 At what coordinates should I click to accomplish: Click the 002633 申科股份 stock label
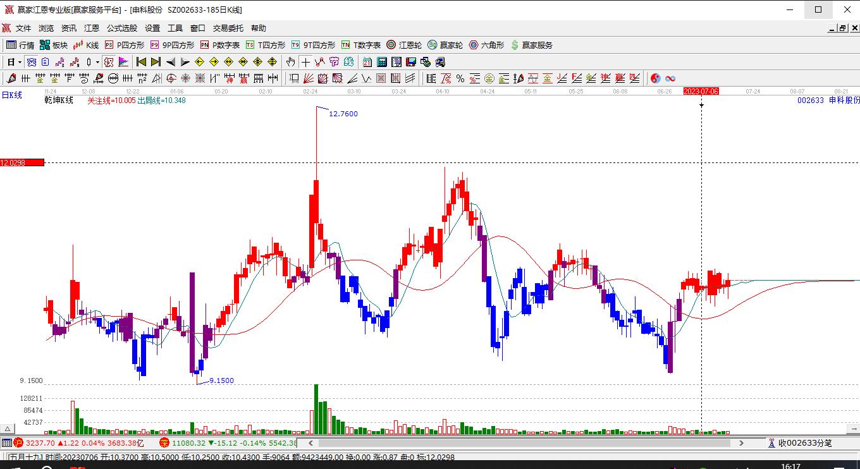pos(828,100)
